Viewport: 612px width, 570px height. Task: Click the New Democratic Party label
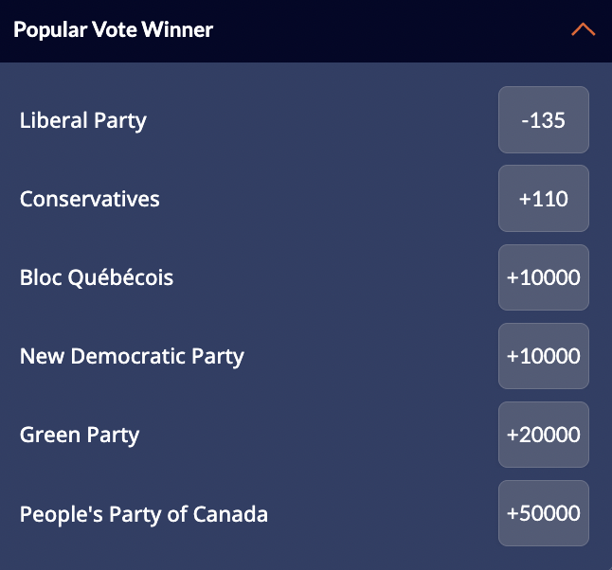pyautogui.click(x=132, y=356)
